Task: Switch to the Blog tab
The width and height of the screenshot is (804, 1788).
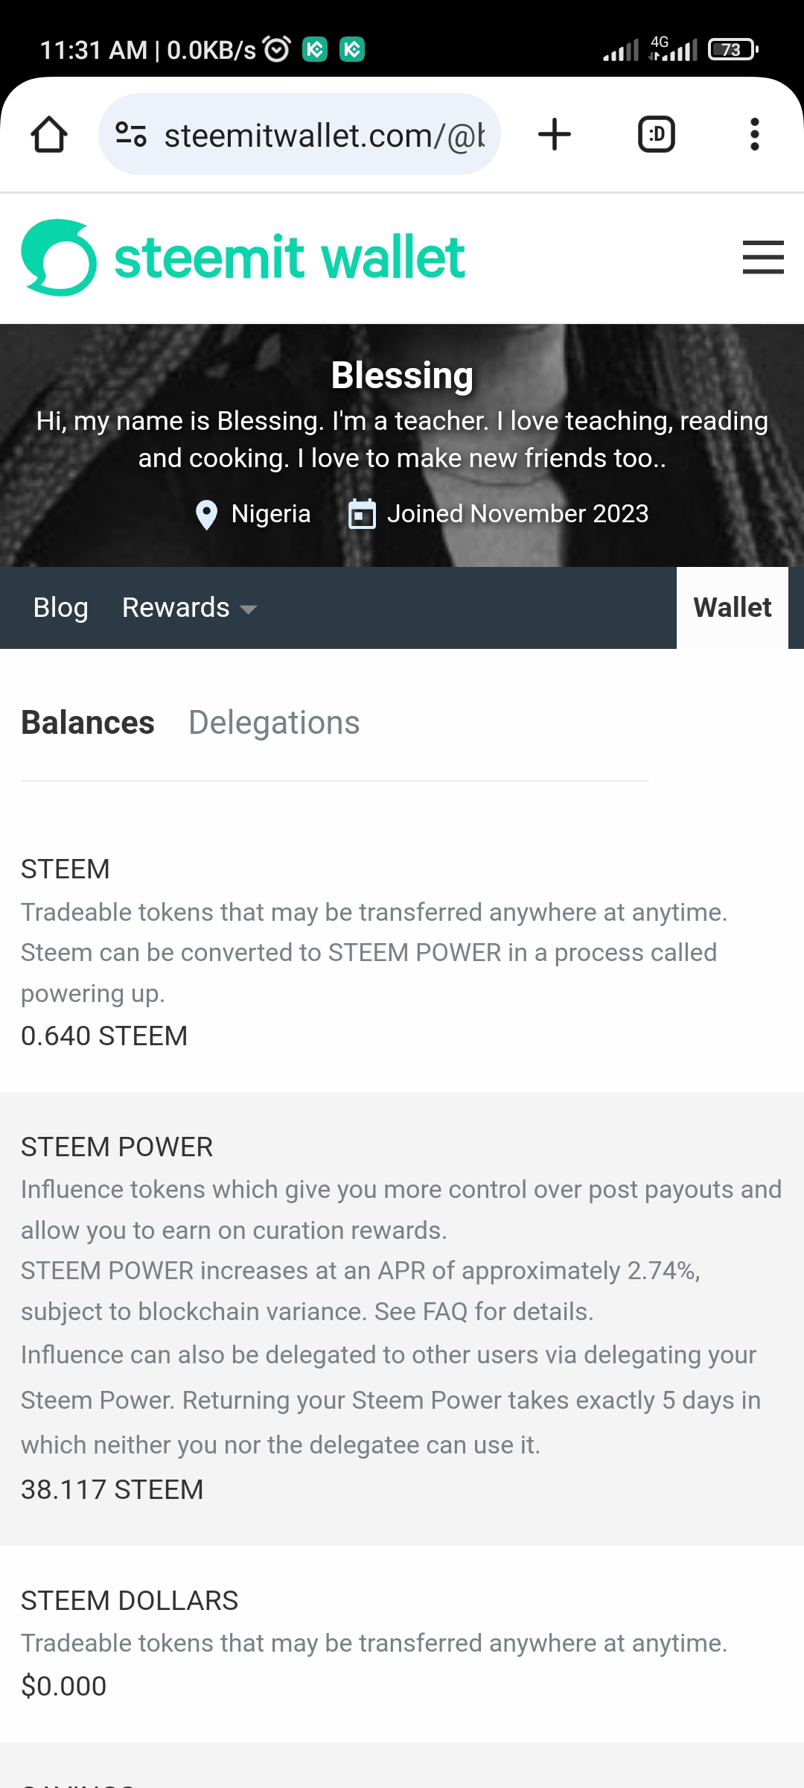Action: click(61, 608)
